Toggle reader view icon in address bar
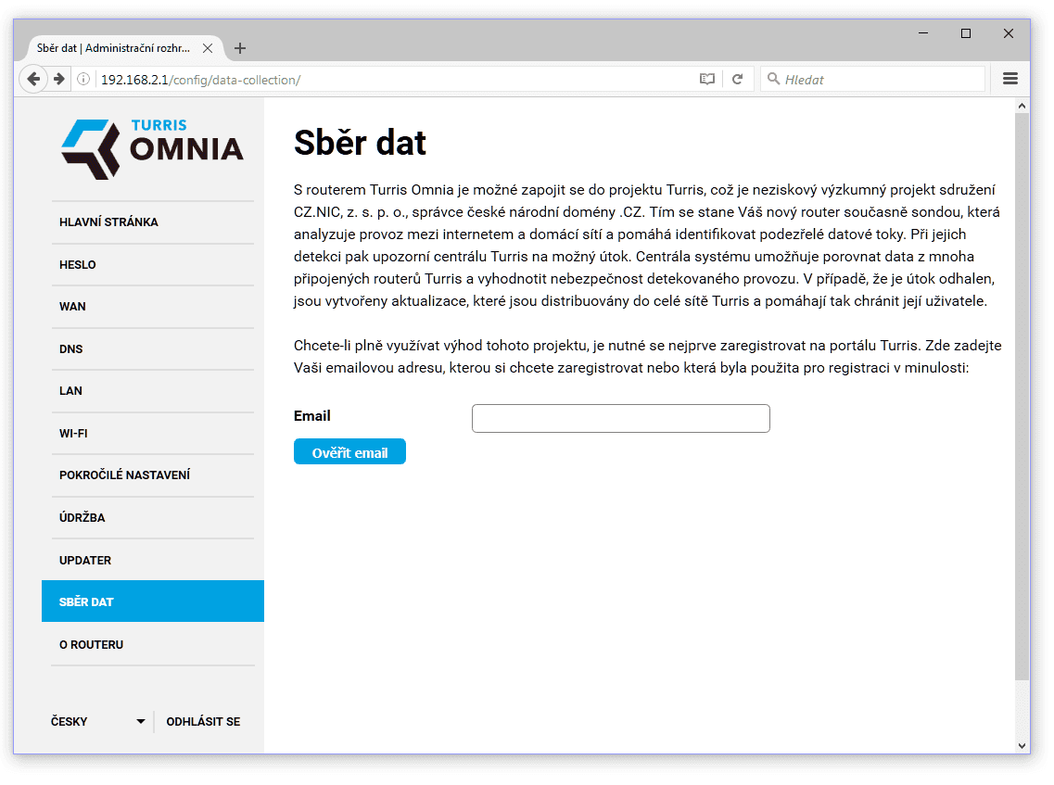Screen dimensions: 1054x785 pos(707,80)
